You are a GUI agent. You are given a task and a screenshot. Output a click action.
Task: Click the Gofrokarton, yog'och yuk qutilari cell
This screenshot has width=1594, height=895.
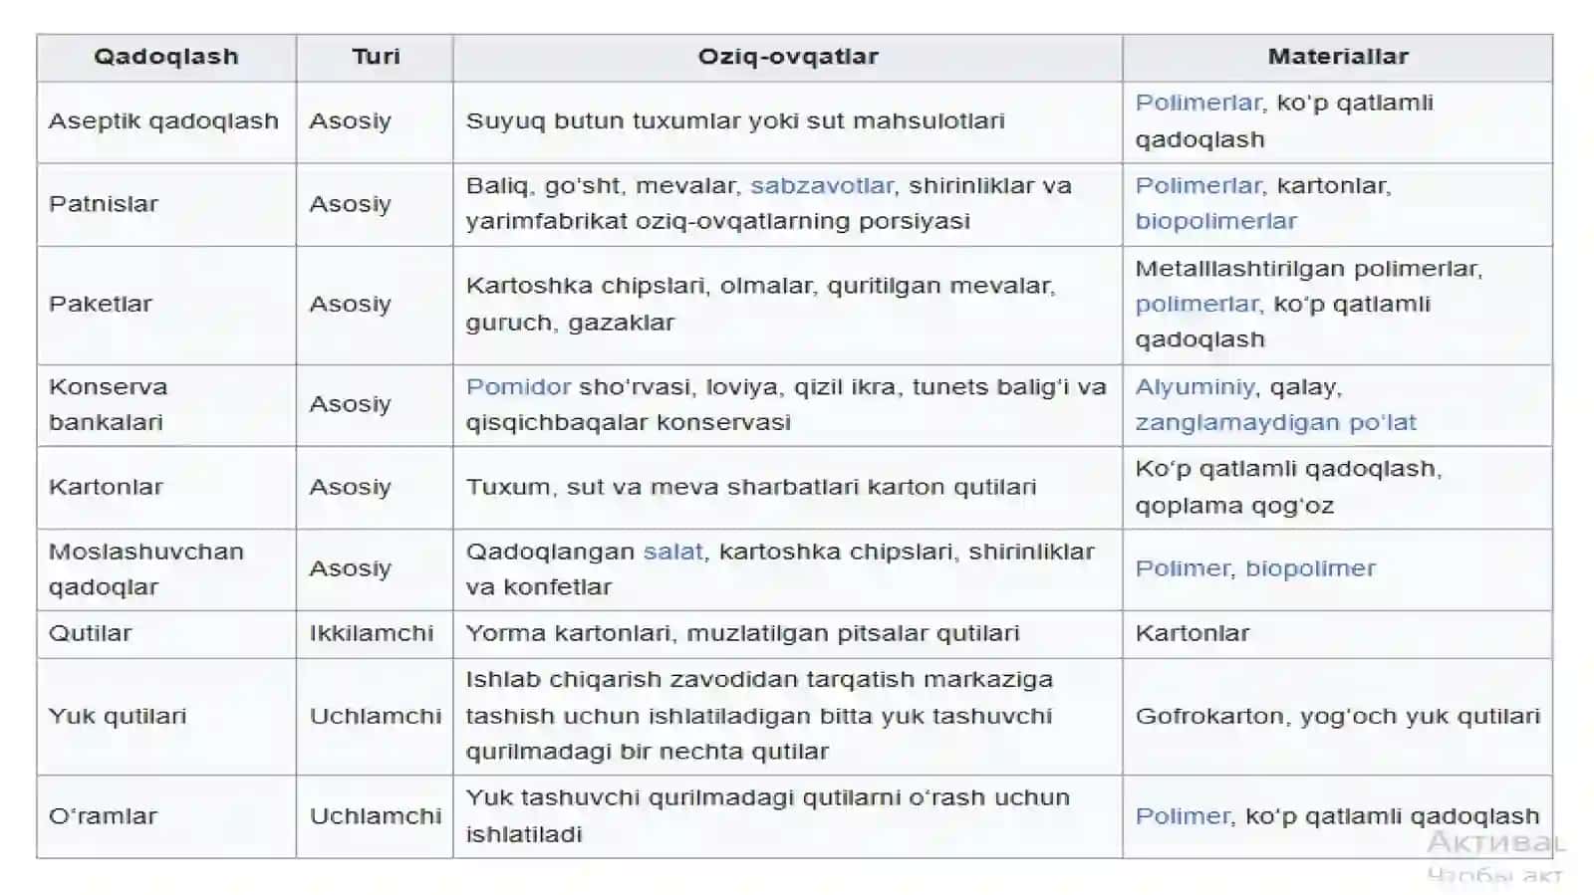[1337, 716]
